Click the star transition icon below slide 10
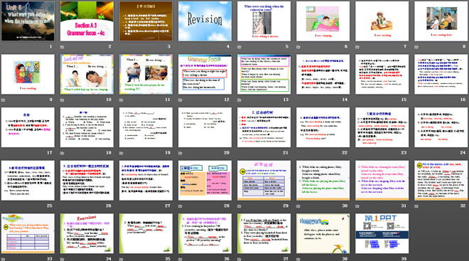 coord(63,100)
